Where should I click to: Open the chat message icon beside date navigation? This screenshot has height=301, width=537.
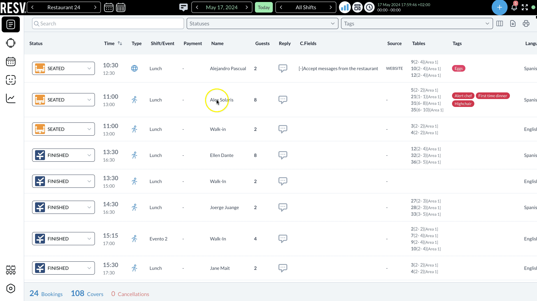(183, 7)
